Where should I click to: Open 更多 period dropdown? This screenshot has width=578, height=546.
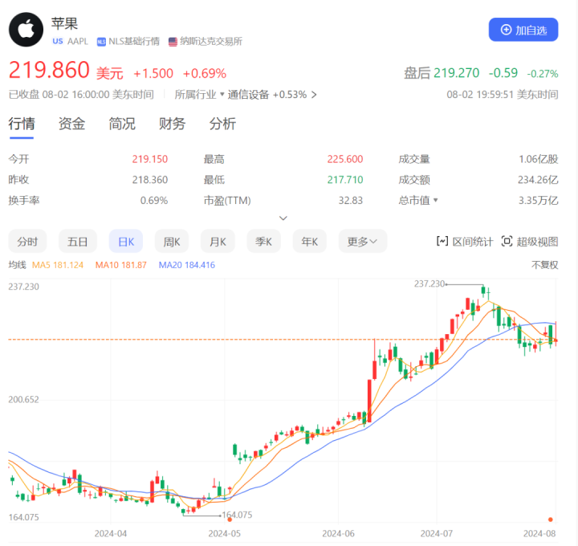pyautogui.click(x=363, y=242)
